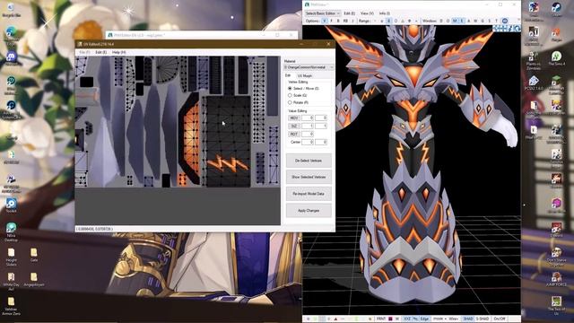Screen dimensions: 574x323
Task: Click the On/Off button in bottom bar
Action: pyautogui.click(x=500, y=319)
